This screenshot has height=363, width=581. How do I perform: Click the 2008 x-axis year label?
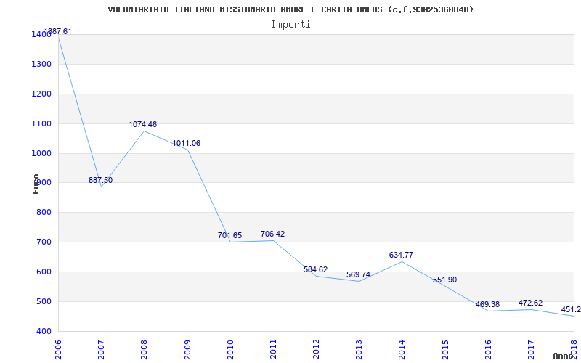tap(144, 349)
